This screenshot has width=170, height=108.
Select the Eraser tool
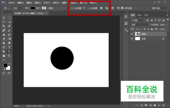pos(4,39)
